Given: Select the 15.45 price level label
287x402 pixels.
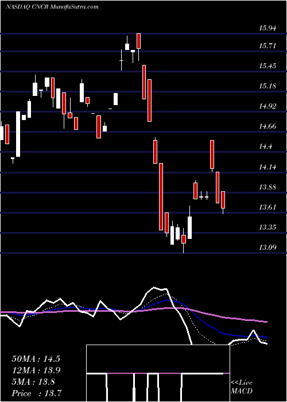Looking at the screenshot, I should pyautogui.click(x=267, y=66).
